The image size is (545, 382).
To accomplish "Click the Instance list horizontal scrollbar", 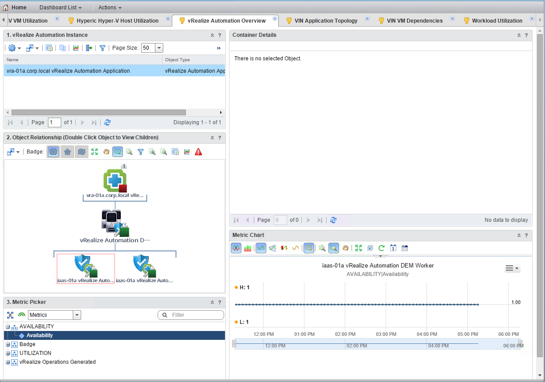I will pos(99,113).
